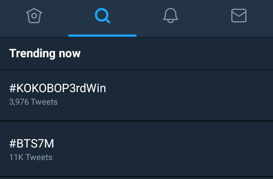Image resolution: width=273 pixels, height=179 pixels.
Task: Tap the blue active-tab underline indicator
Action: tap(102, 36)
